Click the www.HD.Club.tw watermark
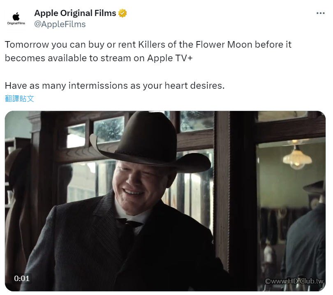Screen dimensions: 333x295 [x=294, y=281]
